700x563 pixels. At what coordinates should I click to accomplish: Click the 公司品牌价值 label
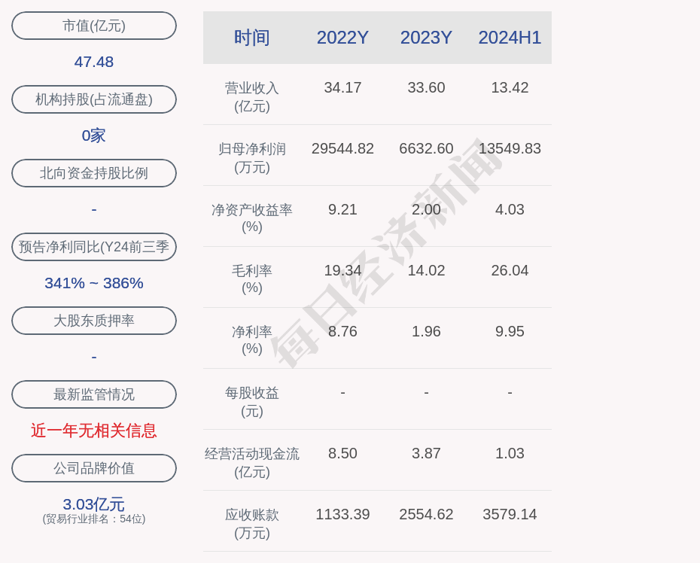click(x=94, y=468)
